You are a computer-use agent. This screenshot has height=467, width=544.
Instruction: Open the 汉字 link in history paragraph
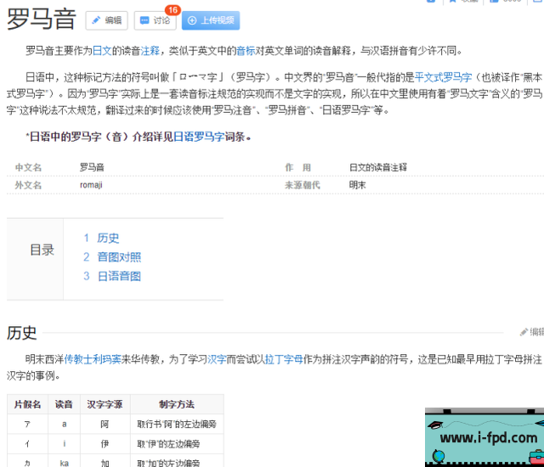coord(217,359)
